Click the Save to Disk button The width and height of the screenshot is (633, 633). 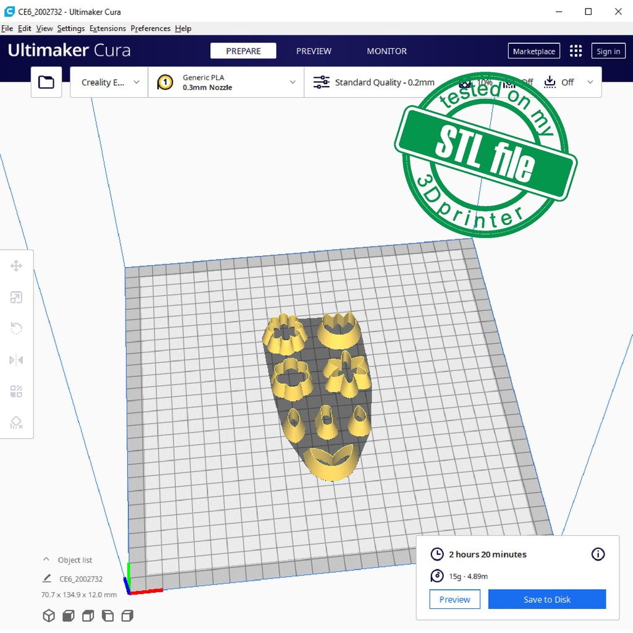[546, 599]
